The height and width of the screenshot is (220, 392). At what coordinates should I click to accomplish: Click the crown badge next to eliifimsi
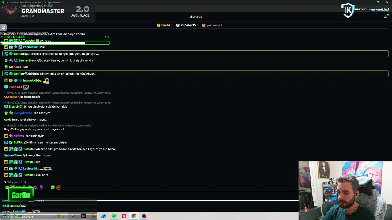[x=6, y=136]
